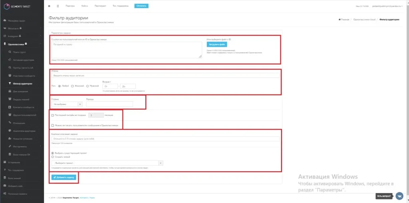Screen dimensions: 409x203
Task: Expand the ВКонтакте sidebar section arrow
Action: [x=40, y=28]
